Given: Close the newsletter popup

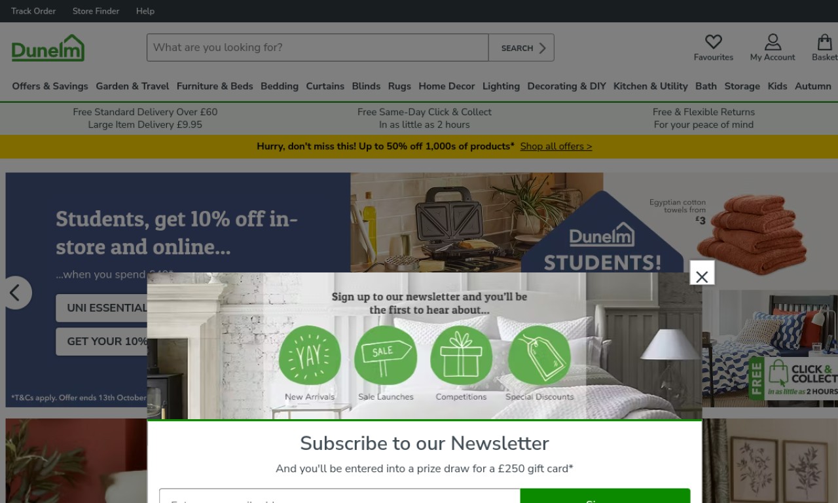Looking at the screenshot, I should [702, 276].
